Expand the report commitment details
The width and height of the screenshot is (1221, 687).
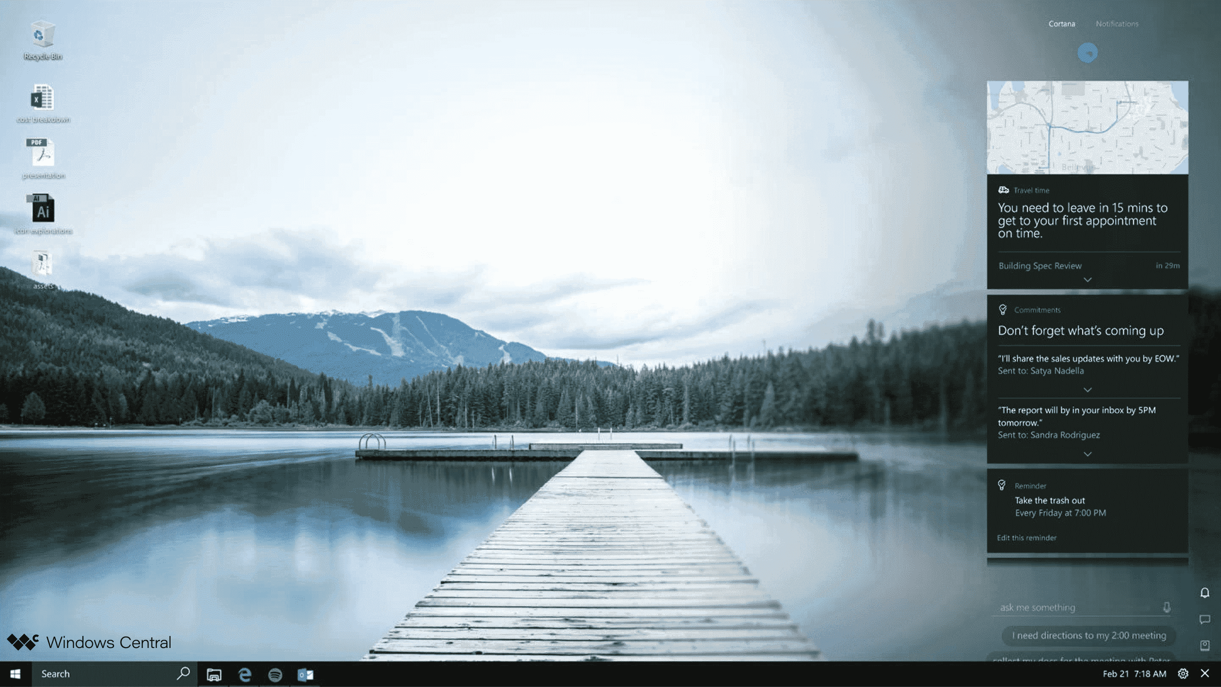tap(1088, 454)
